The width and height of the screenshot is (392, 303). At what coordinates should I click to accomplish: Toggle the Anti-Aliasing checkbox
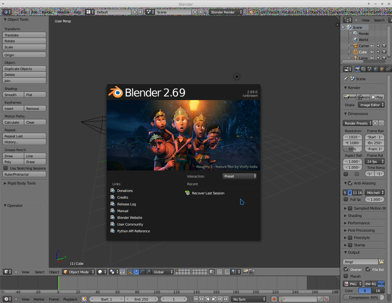[x=350, y=183]
